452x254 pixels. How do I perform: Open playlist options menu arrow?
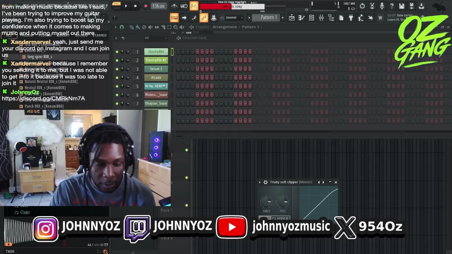[115, 27]
